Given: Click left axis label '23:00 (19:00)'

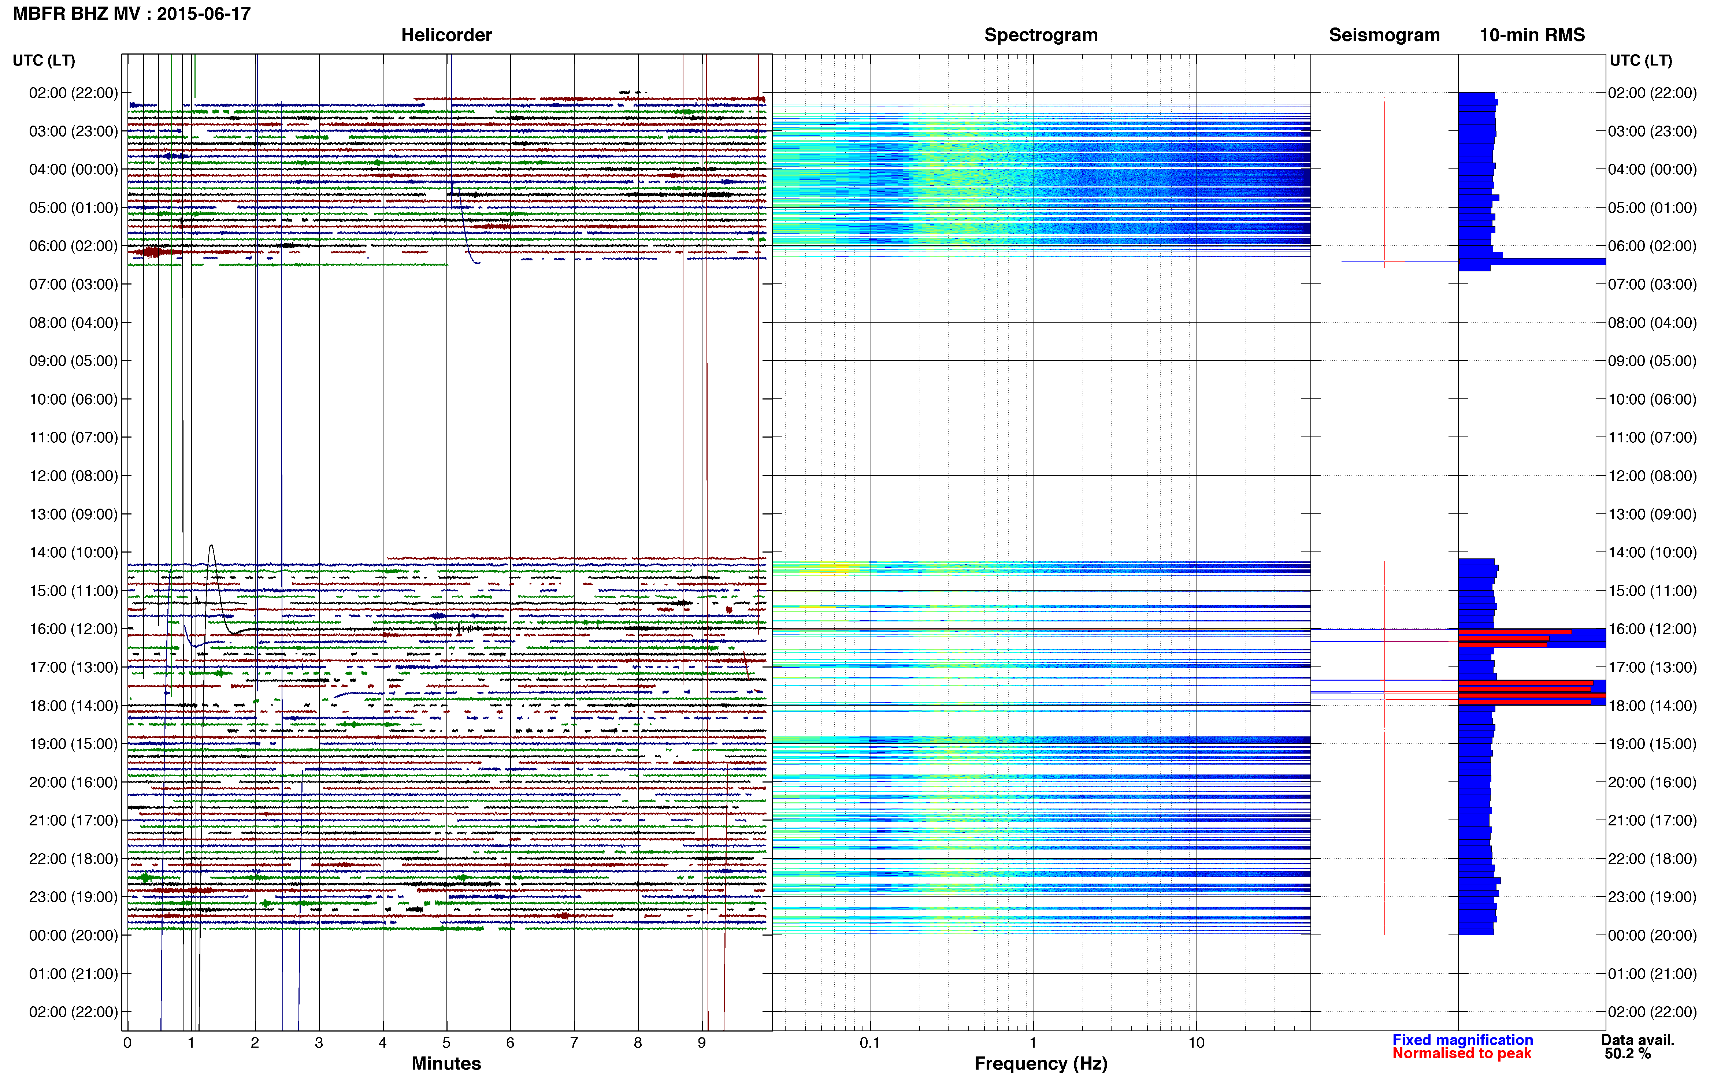Looking at the screenshot, I should point(73,897).
